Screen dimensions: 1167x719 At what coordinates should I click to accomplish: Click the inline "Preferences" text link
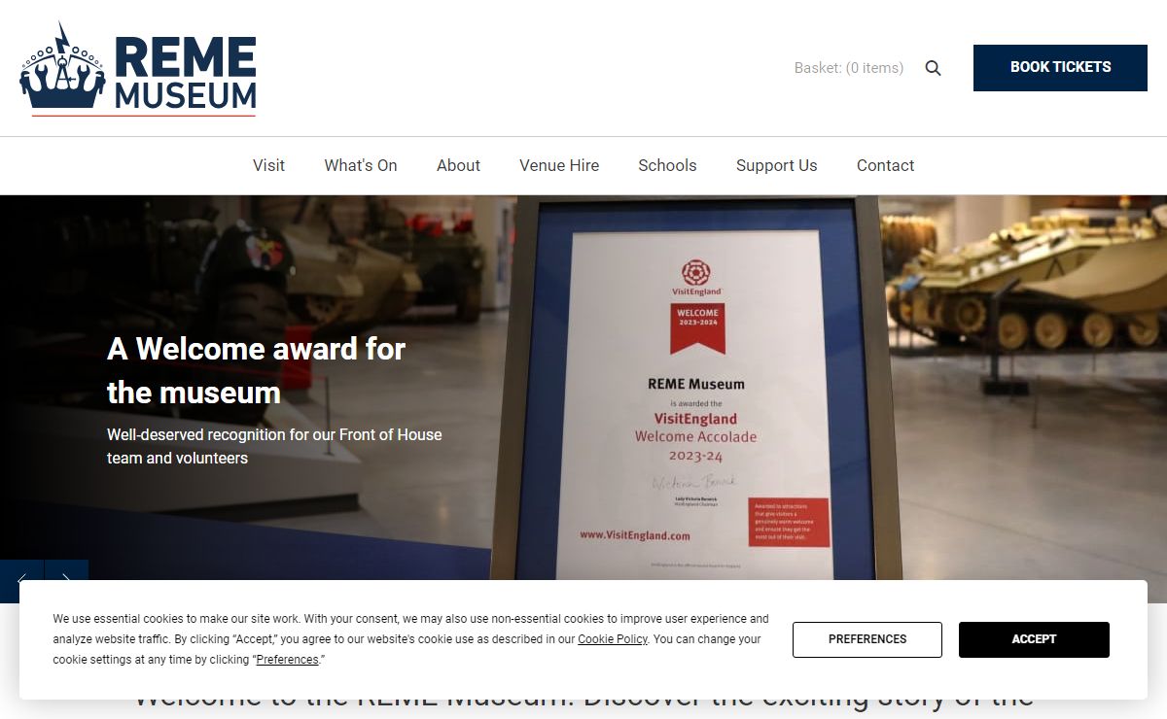[287, 660]
